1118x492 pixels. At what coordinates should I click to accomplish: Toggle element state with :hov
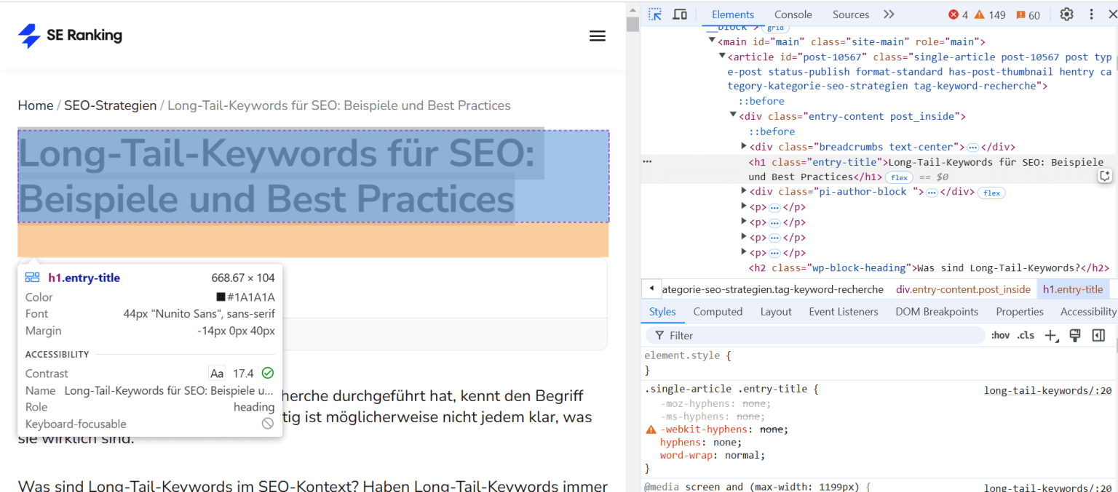(x=1000, y=335)
